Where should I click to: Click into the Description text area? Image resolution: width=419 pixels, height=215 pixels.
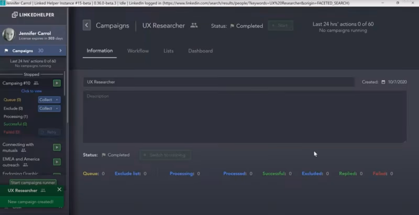[x=245, y=117]
